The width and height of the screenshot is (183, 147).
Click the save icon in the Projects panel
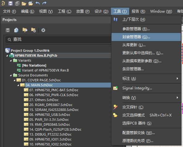tap(8, 30)
